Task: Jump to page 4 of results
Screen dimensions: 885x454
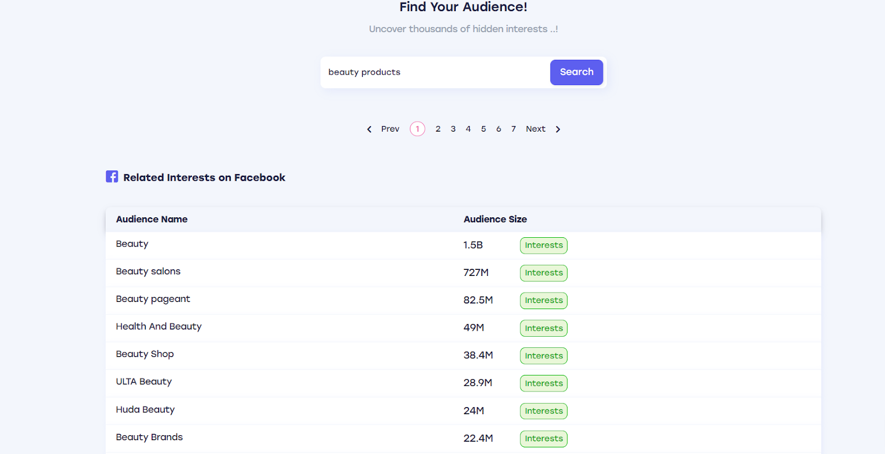Action: tap(468, 129)
